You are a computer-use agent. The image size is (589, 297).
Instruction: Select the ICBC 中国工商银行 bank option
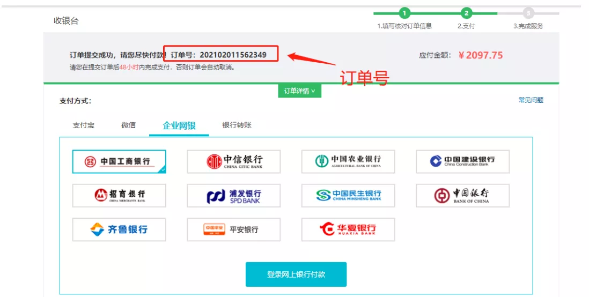pyautogui.click(x=119, y=161)
